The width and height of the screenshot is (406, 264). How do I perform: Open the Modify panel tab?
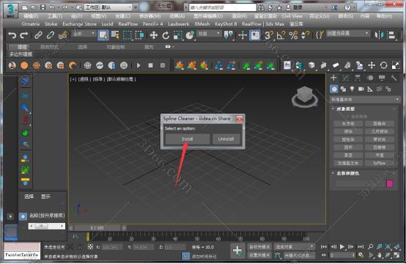(346, 78)
